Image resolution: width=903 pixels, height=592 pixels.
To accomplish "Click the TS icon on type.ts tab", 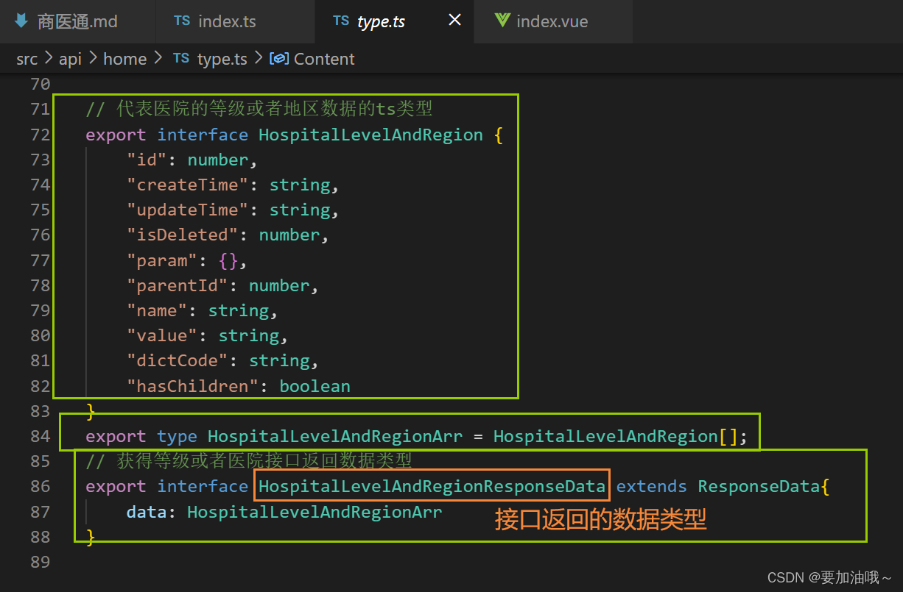I will coord(341,21).
